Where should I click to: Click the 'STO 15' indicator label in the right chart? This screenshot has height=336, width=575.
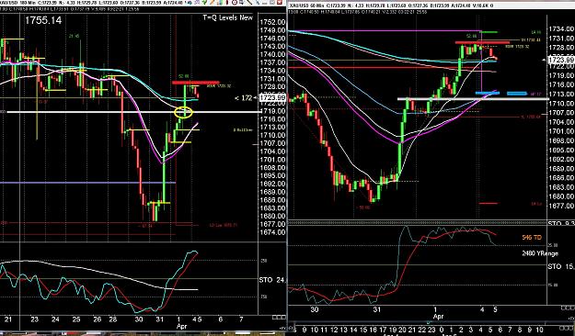(561, 267)
